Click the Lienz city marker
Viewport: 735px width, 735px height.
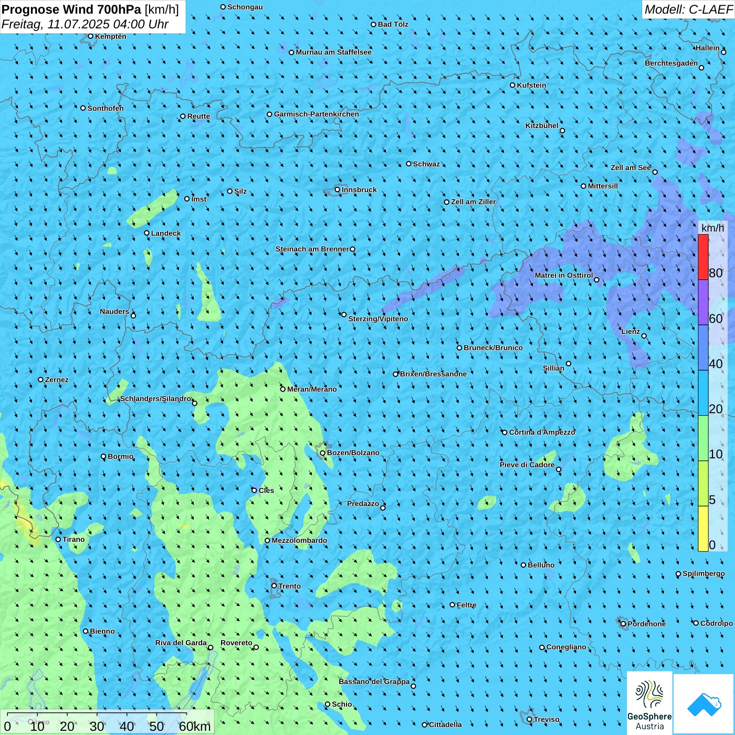(x=644, y=336)
